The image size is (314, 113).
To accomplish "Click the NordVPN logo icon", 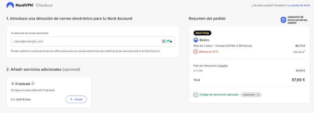I will point(10,5).
